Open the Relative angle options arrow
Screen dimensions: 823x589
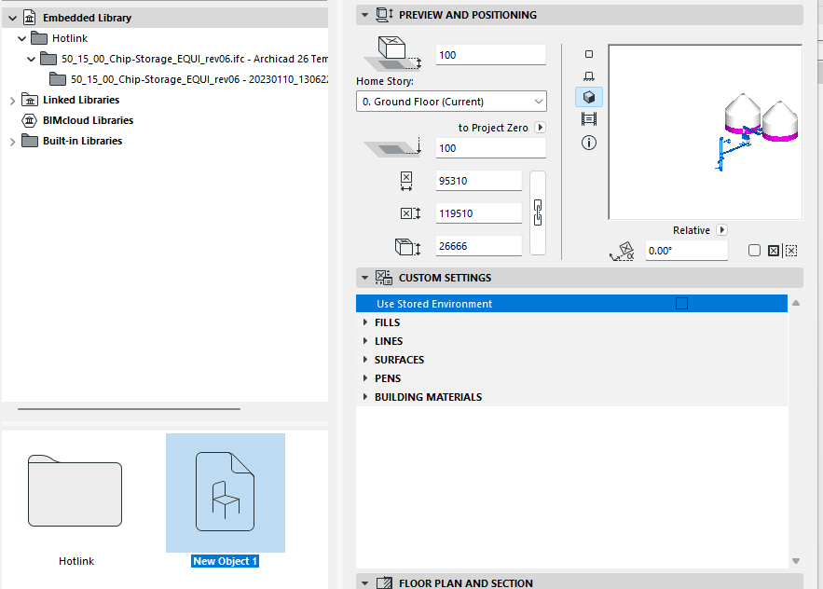pyautogui.click(x=721, y=230)
